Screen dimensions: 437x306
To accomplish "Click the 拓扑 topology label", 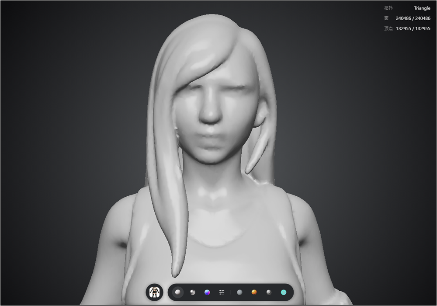I will (388, 8).
